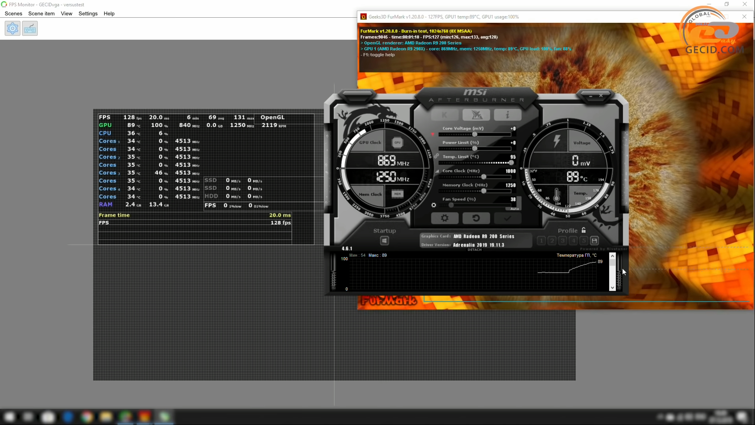Toggle the power and temp limit link icon
Viewport: 755px width, 425px height.
click(436, 156)
